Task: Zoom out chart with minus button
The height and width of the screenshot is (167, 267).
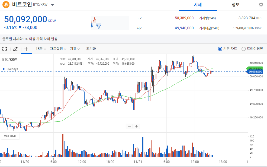Action: point(129,126)
